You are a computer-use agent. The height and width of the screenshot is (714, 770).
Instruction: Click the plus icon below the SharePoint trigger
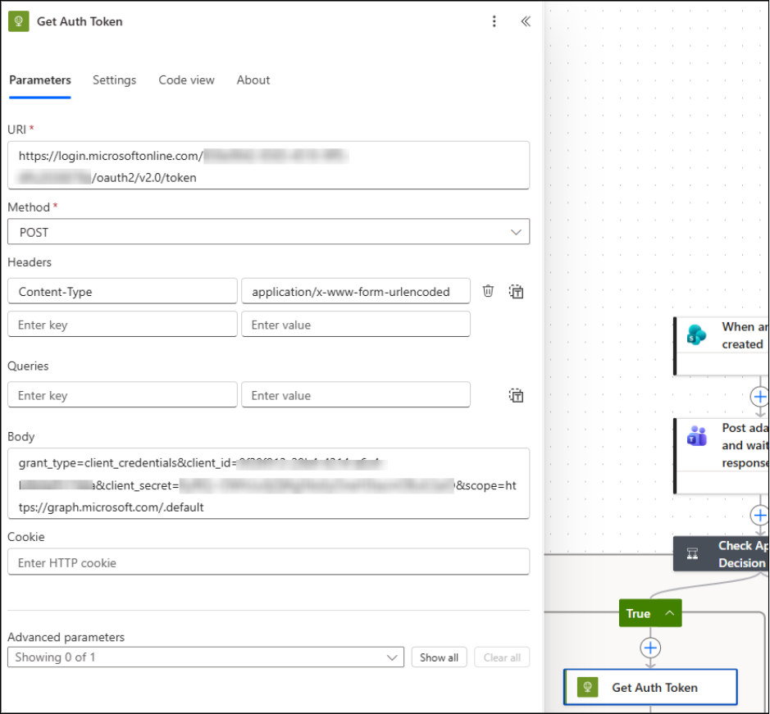pos(760,396)
